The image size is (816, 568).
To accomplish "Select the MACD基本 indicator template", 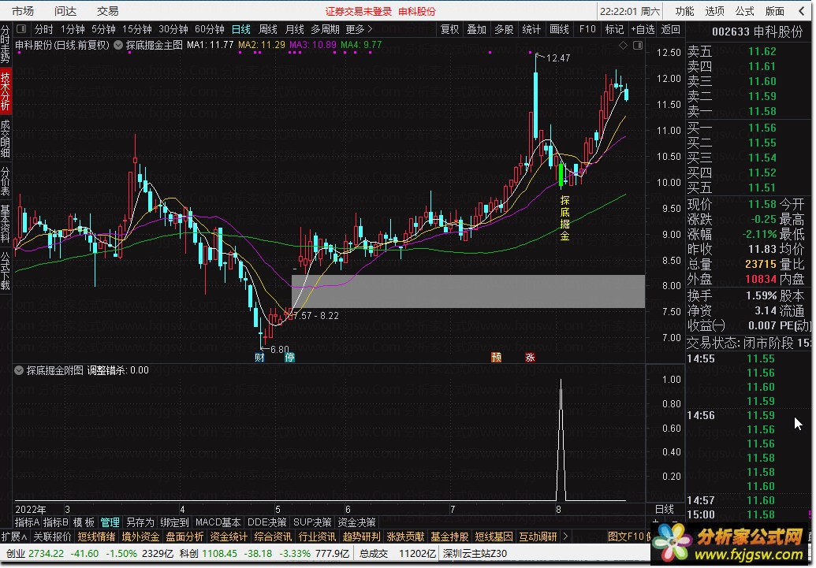I will click(x=218, y=522).
